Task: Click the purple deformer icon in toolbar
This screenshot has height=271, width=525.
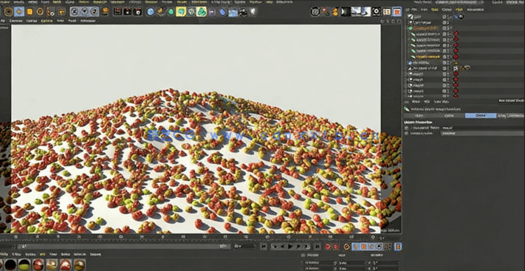Action: click(212, 12)
